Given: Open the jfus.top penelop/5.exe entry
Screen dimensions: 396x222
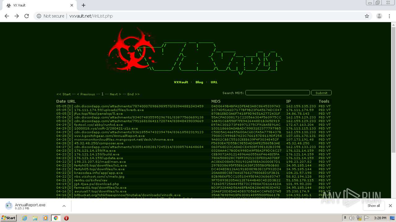Looking at the screenshot, I should (x=98, y=113).
